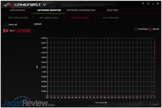This screenshot has width=162, height=108.
Task: Select Network Usage sub-tab
Action: pyautogui.click(x=80, y=18)
